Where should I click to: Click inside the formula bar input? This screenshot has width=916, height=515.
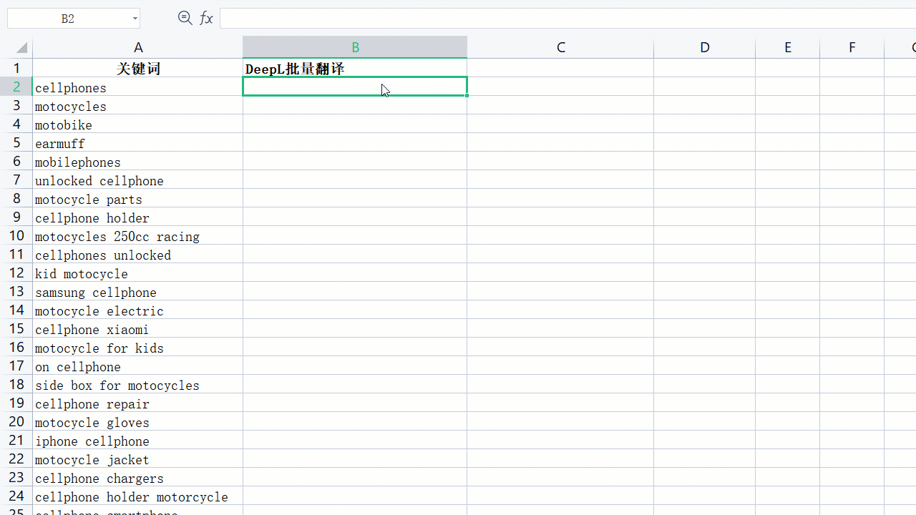(567, 19)
